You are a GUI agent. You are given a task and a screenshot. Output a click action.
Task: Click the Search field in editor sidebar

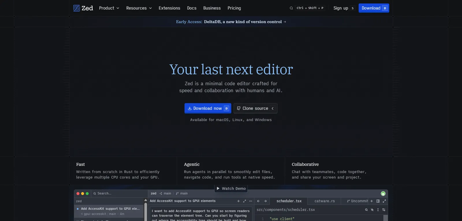pos(120,194)
